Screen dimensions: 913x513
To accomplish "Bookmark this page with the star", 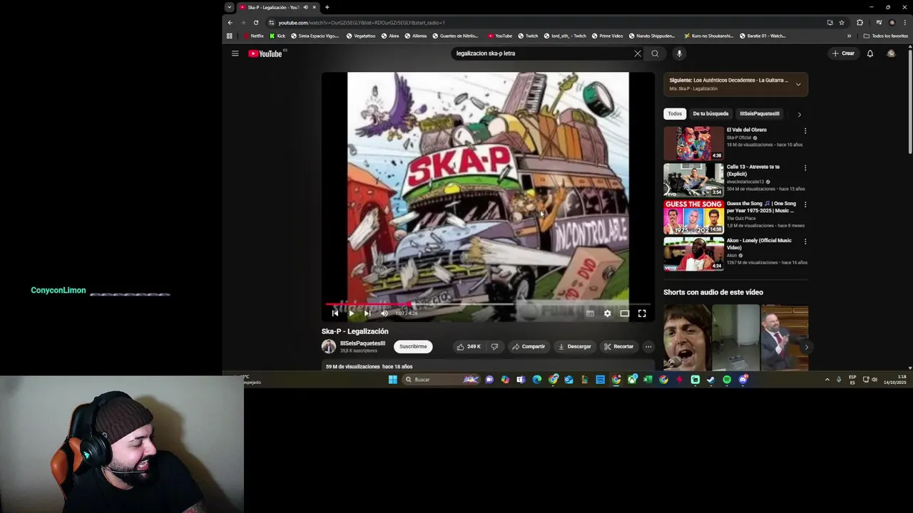I will coord(842,23).
